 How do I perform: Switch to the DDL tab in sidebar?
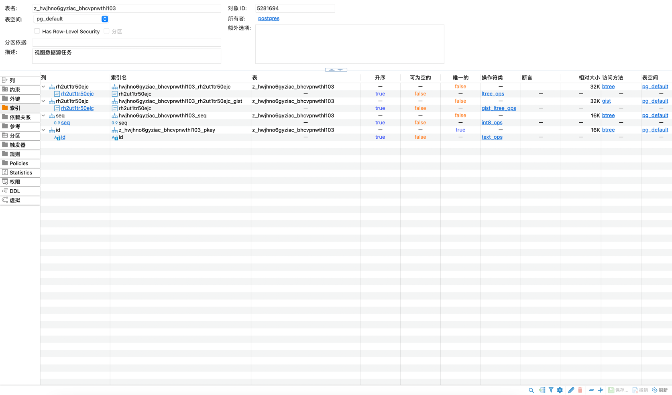pos(14,191)
